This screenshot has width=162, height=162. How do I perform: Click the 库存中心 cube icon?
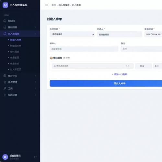tap(5, 76)
